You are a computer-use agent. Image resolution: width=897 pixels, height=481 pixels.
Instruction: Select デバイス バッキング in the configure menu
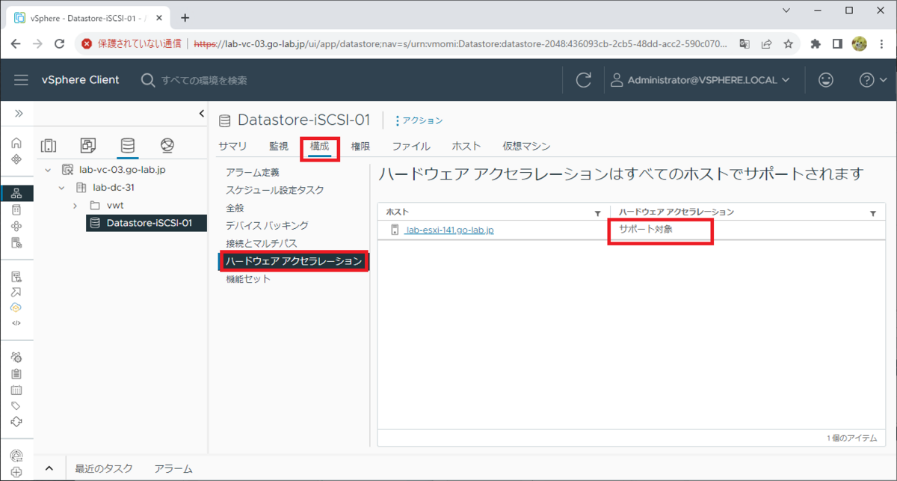265,226
